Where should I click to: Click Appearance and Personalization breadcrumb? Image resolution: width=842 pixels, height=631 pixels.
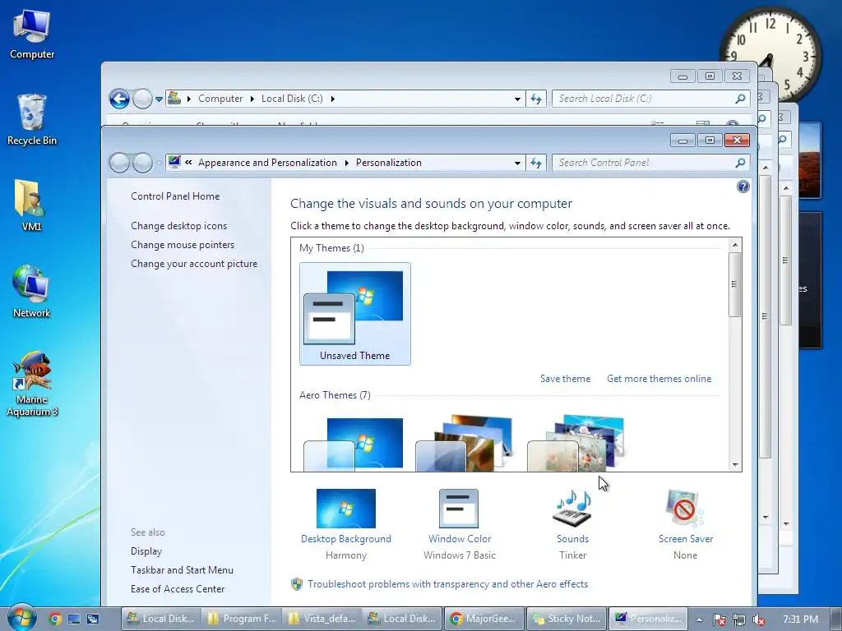tap(267, 163)
